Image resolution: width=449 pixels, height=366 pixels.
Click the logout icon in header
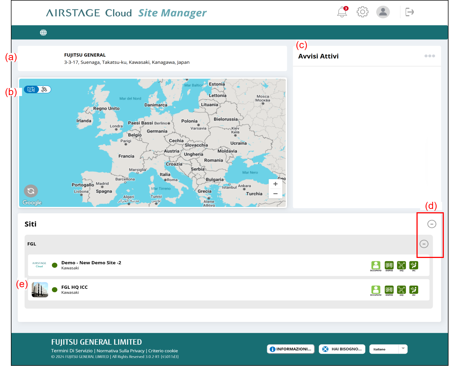[409, 12]
